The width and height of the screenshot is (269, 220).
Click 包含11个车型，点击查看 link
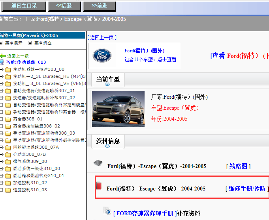point(150,59)
